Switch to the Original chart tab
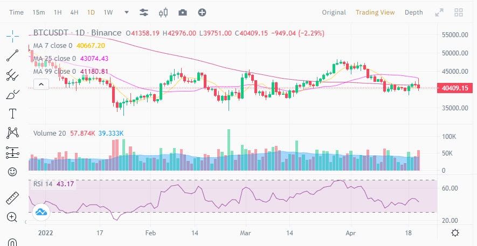 334,12
